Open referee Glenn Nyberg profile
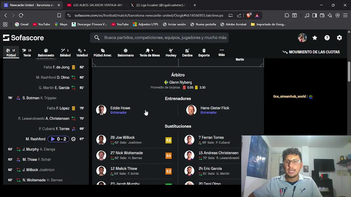The width and height of the screenshot is (351, 197). tap(178, 82)
